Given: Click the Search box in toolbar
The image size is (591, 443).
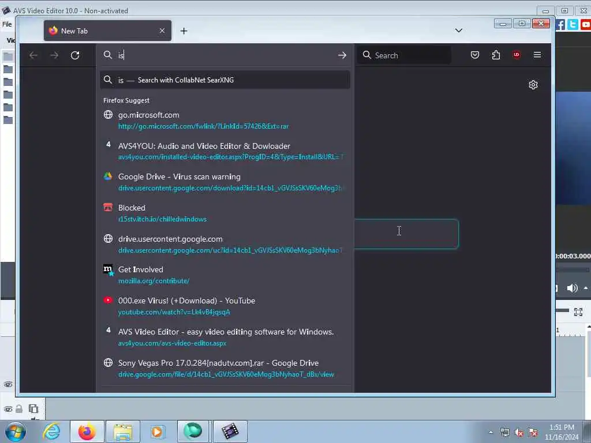Looking at the screenshot, I should (403, 55).
